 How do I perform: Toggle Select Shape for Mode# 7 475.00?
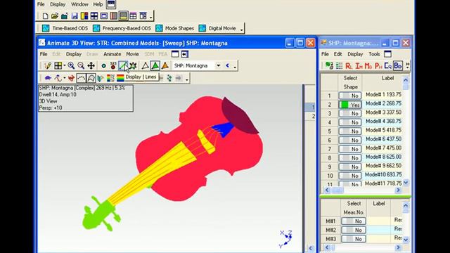350,149
